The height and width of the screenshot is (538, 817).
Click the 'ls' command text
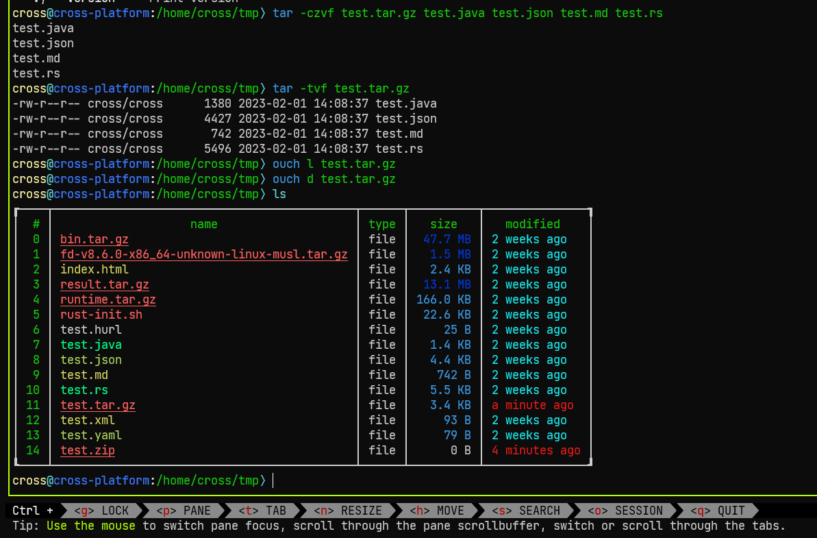coord(279,195)
